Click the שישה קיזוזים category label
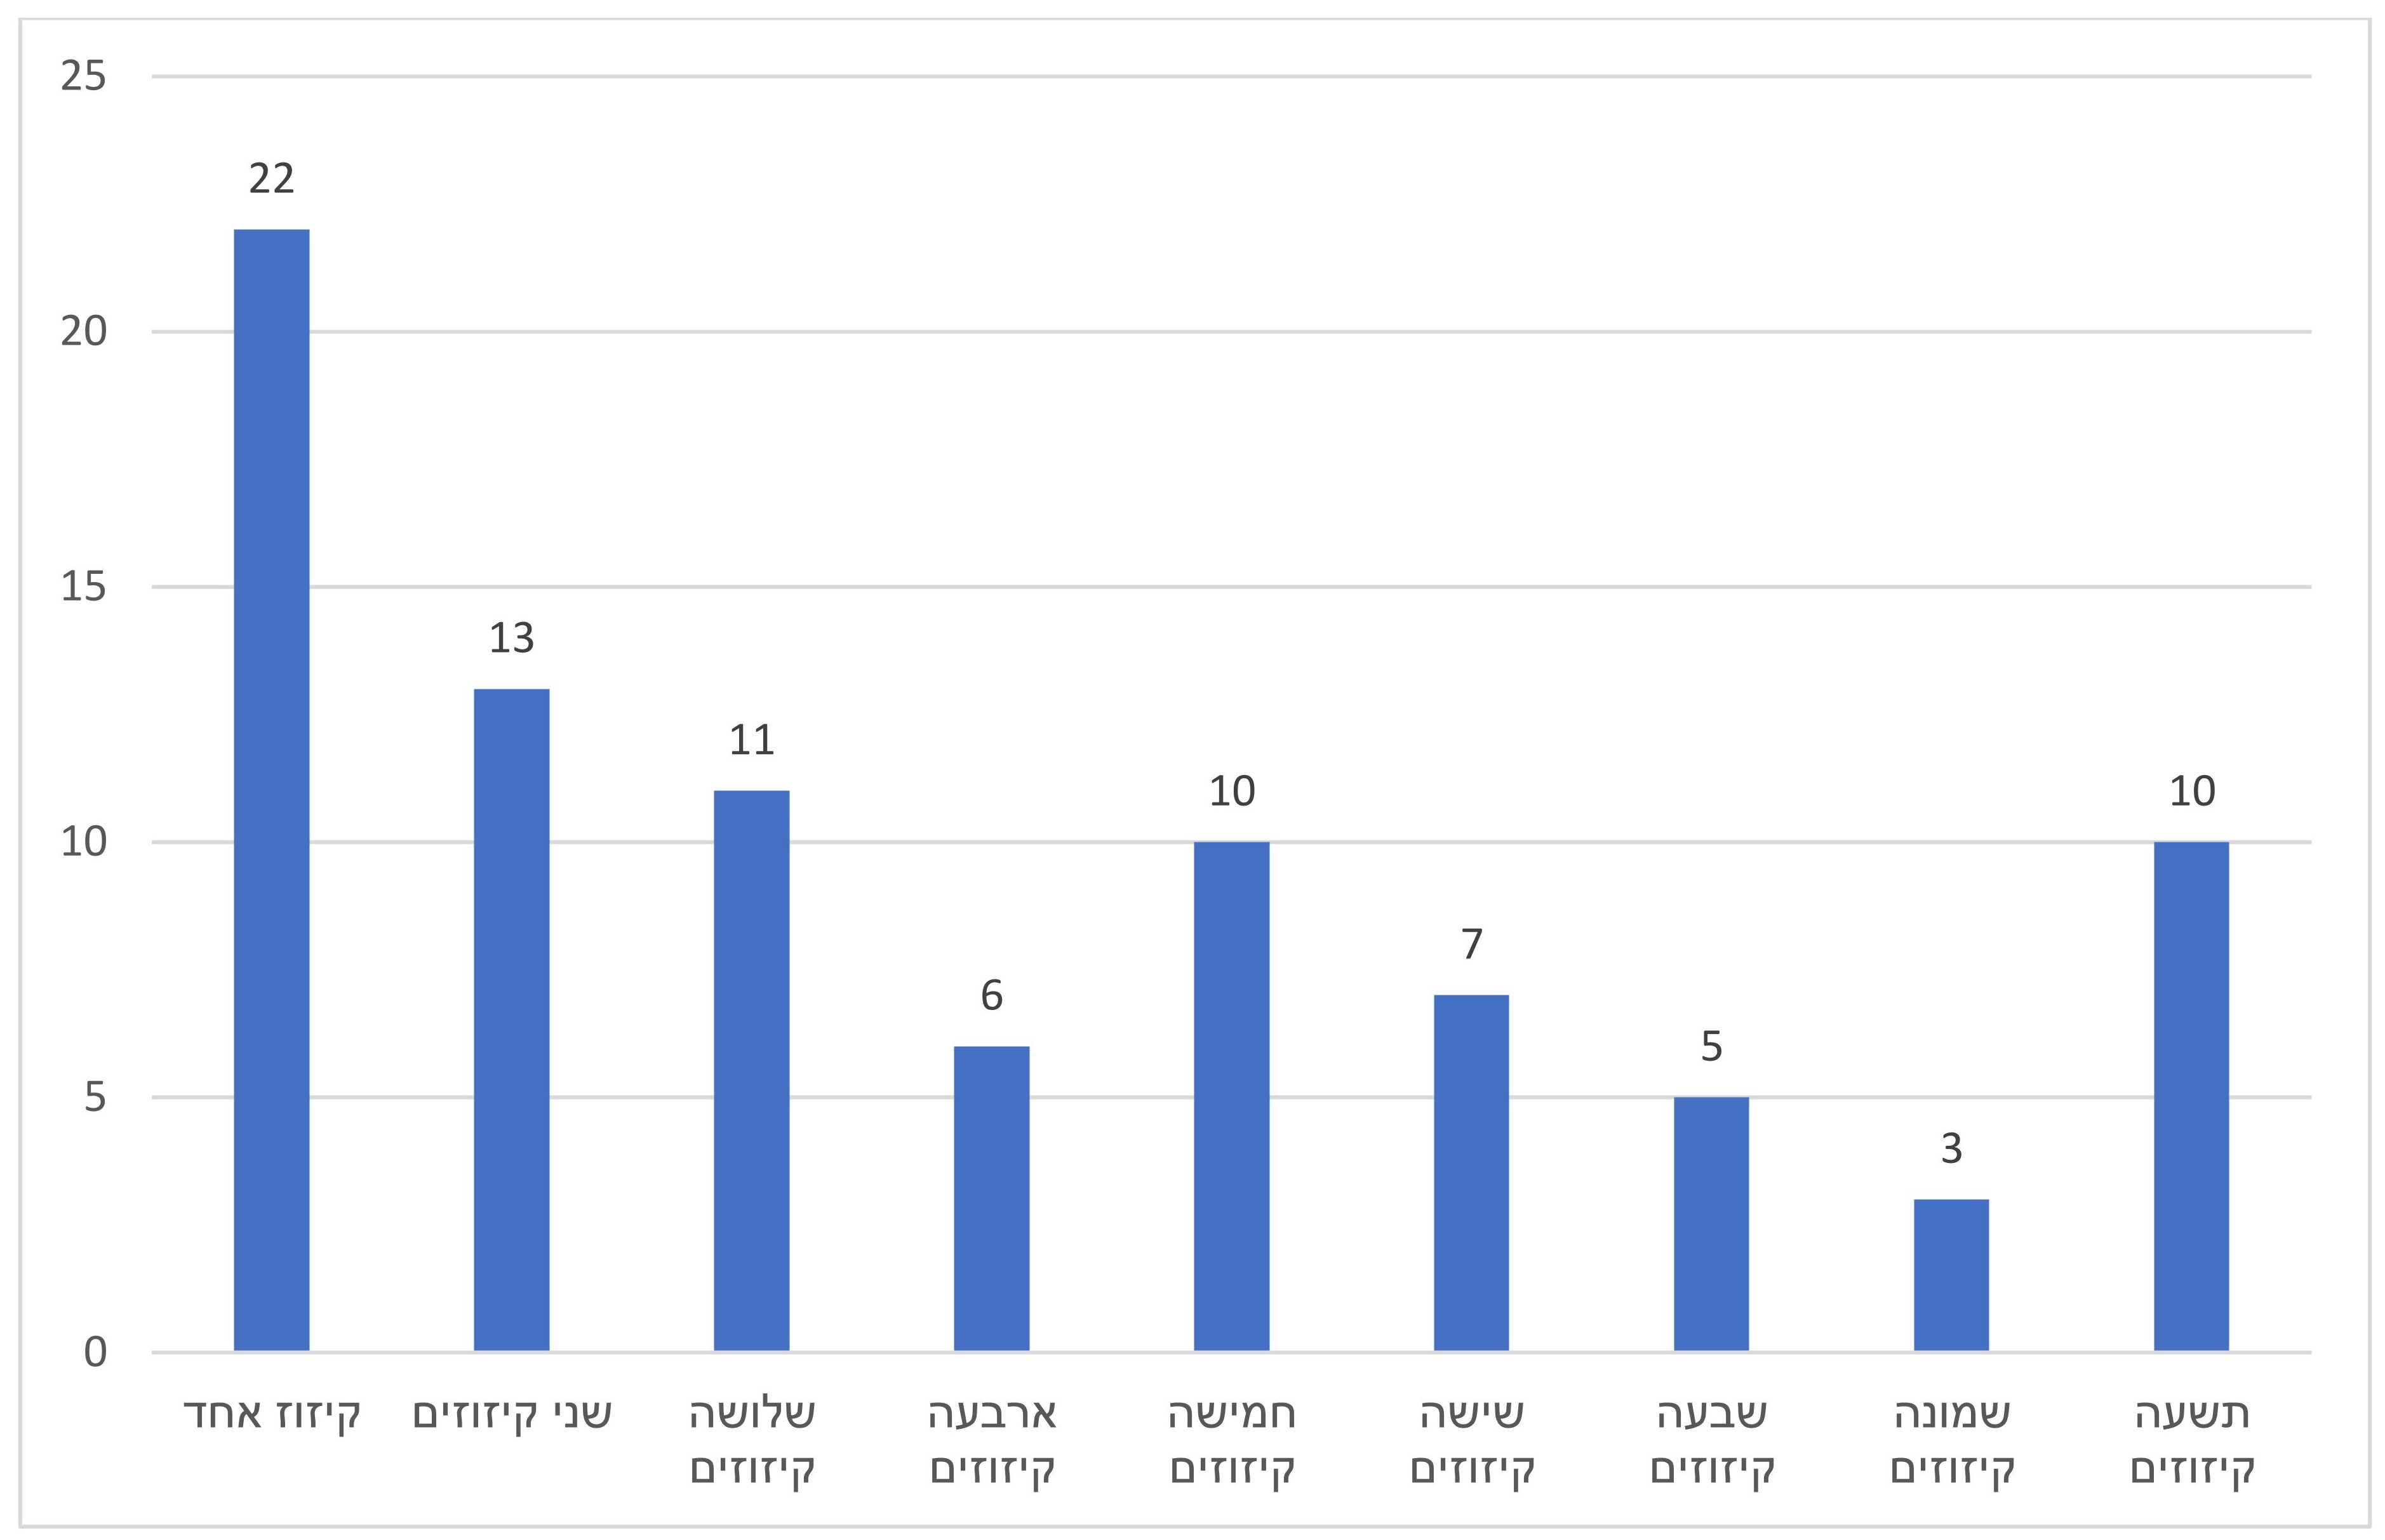 1471,1441
